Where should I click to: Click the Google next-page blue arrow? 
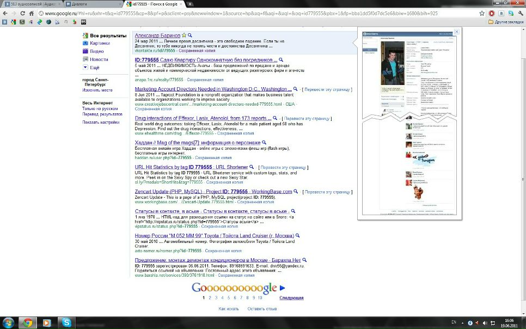pos(282,288)
